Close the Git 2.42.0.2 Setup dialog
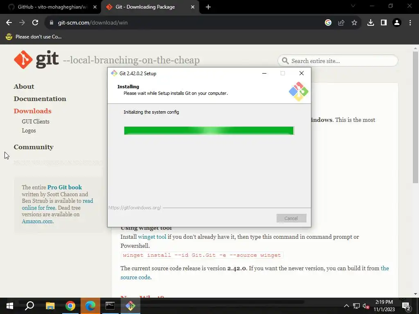This screenshot has width=419, height=314. click(302, 73)
